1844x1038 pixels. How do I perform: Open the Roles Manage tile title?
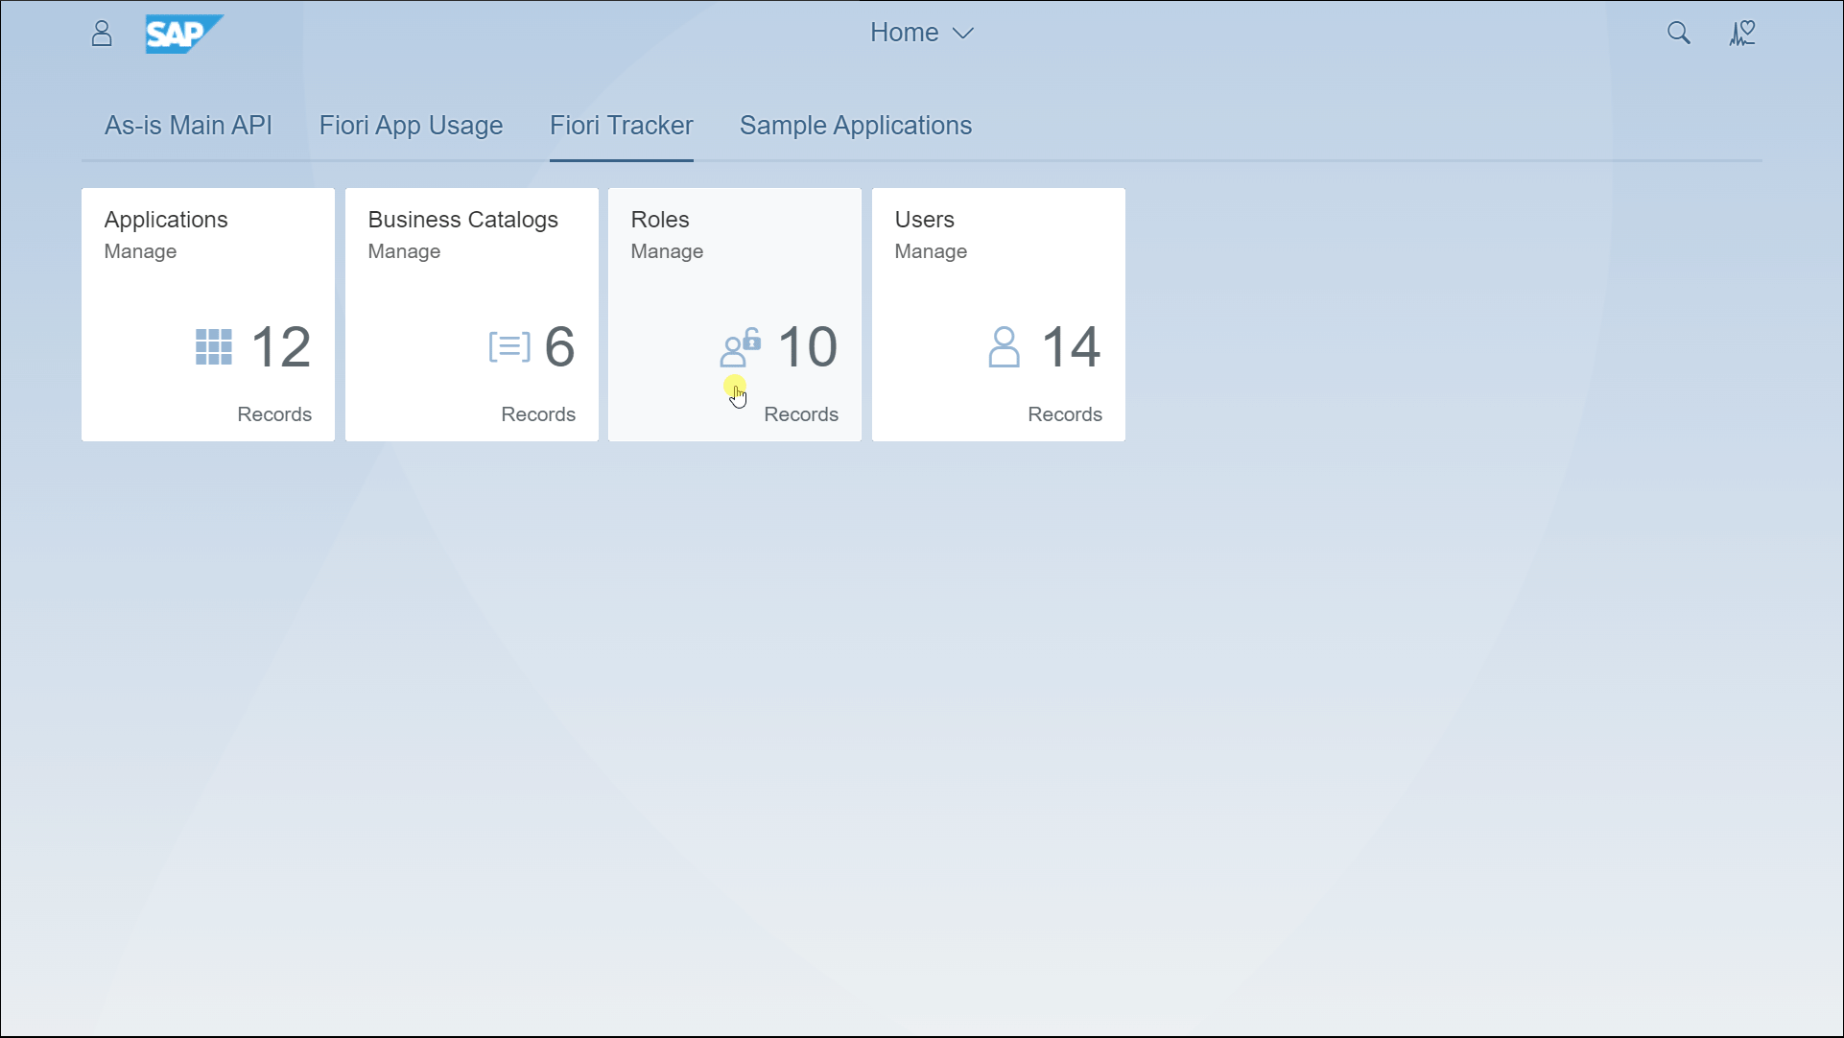pyautogui.click(x=660, y=220)
